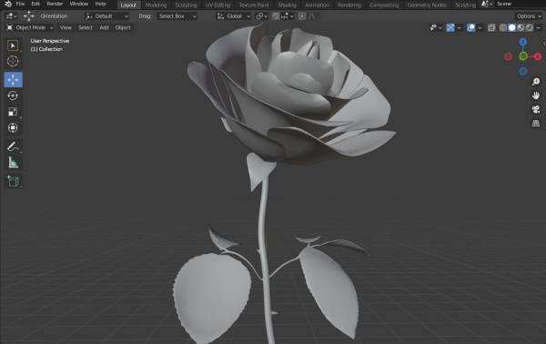The height and width of the screenshot is (344, 546).
Task: Click the negative X axis gizmo circle
Action: pyautogui.click(x=509, y=56)
